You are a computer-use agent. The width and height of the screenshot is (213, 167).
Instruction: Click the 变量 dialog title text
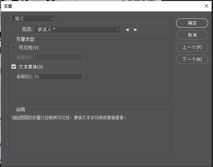point(8,6)
